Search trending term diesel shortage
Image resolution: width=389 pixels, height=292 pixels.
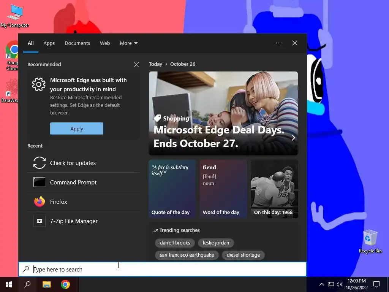coord(243,255)
